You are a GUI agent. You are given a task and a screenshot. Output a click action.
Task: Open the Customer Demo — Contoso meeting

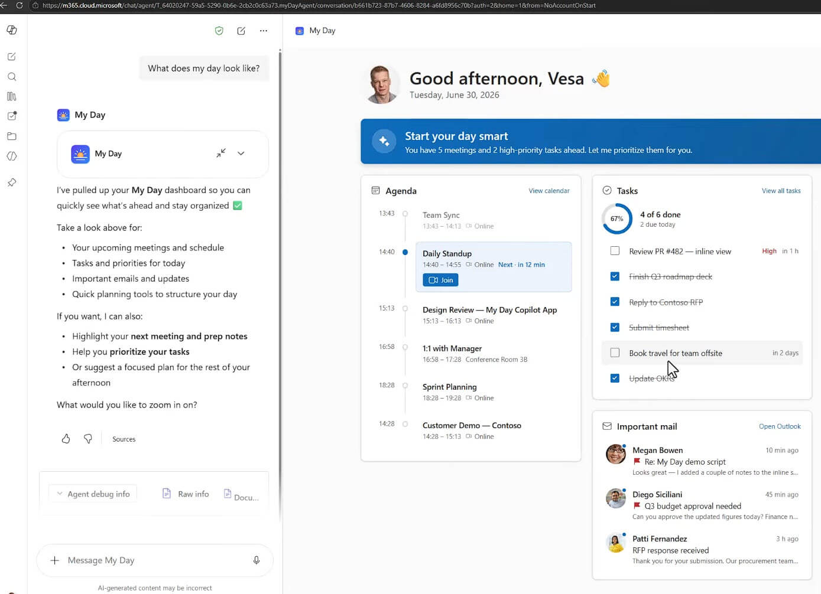494,430
